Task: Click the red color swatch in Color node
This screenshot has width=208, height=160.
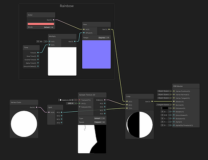Action: (41, 24)
